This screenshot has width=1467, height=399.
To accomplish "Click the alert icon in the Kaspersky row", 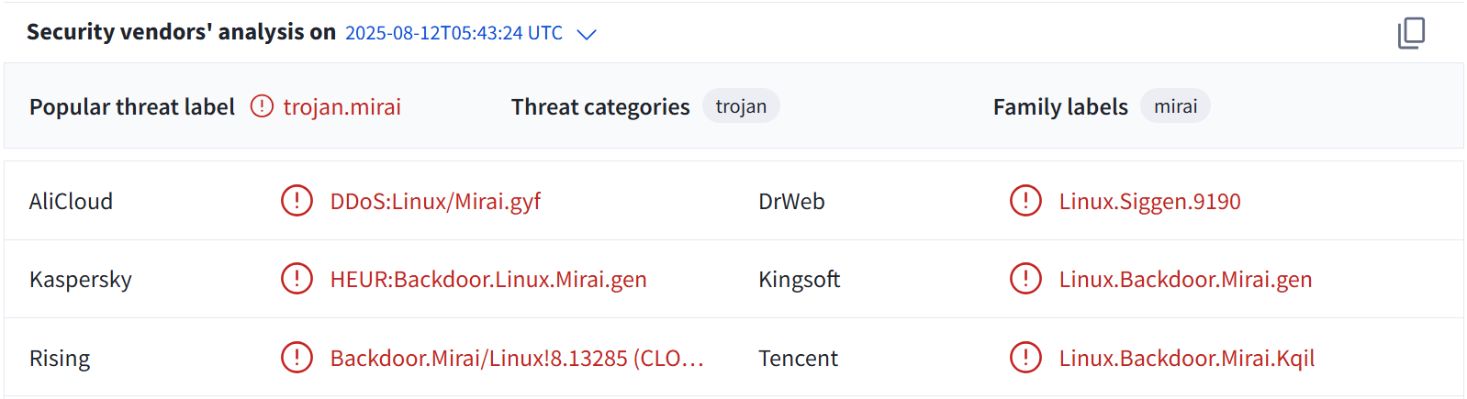I will pos(297,278).
